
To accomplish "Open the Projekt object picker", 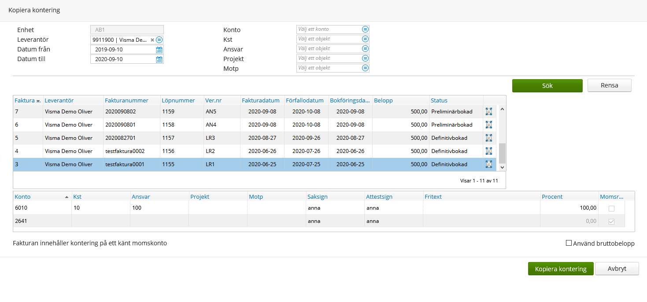I will (x=365, y=58).
